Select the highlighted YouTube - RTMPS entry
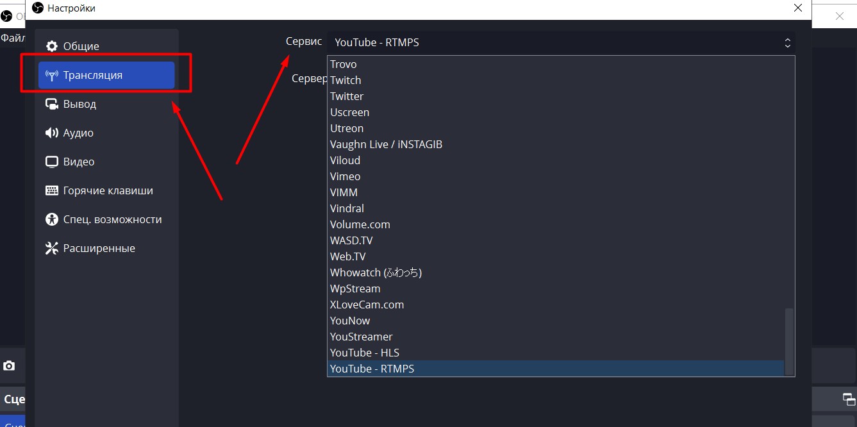Screen dimensions: 857x427 [x=372, y=369]
